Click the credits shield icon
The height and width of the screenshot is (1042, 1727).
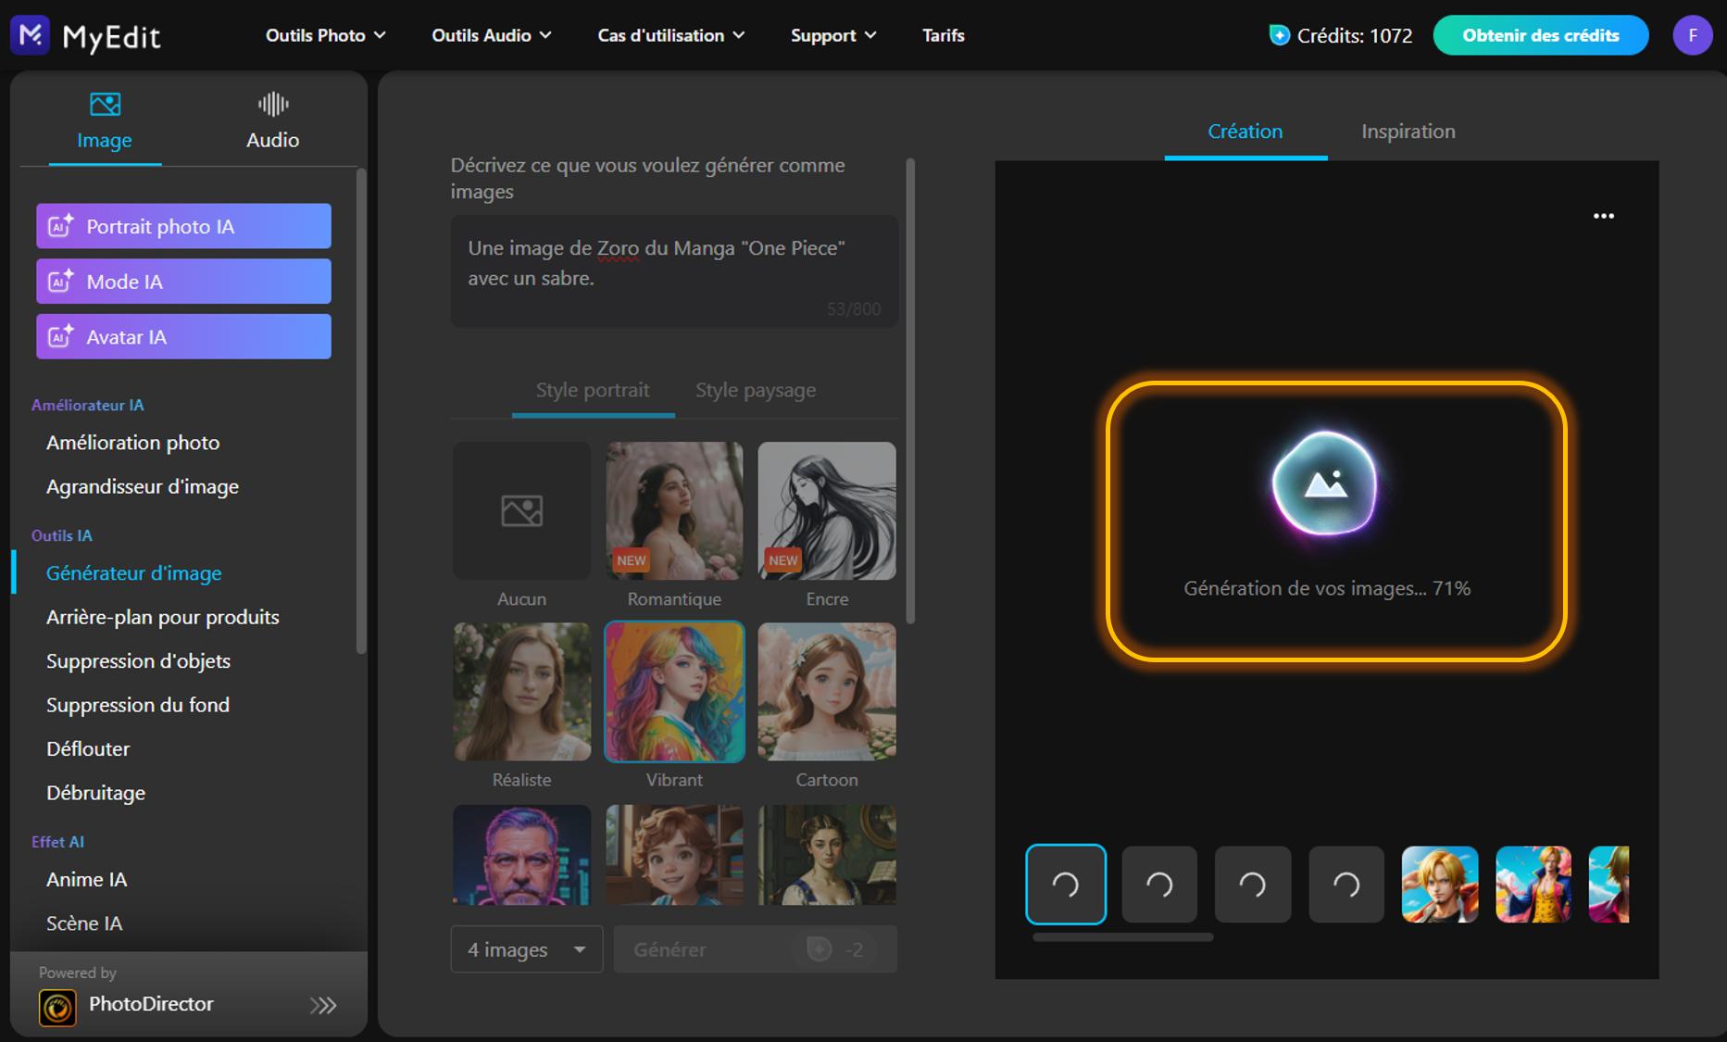coord(1279,35)
